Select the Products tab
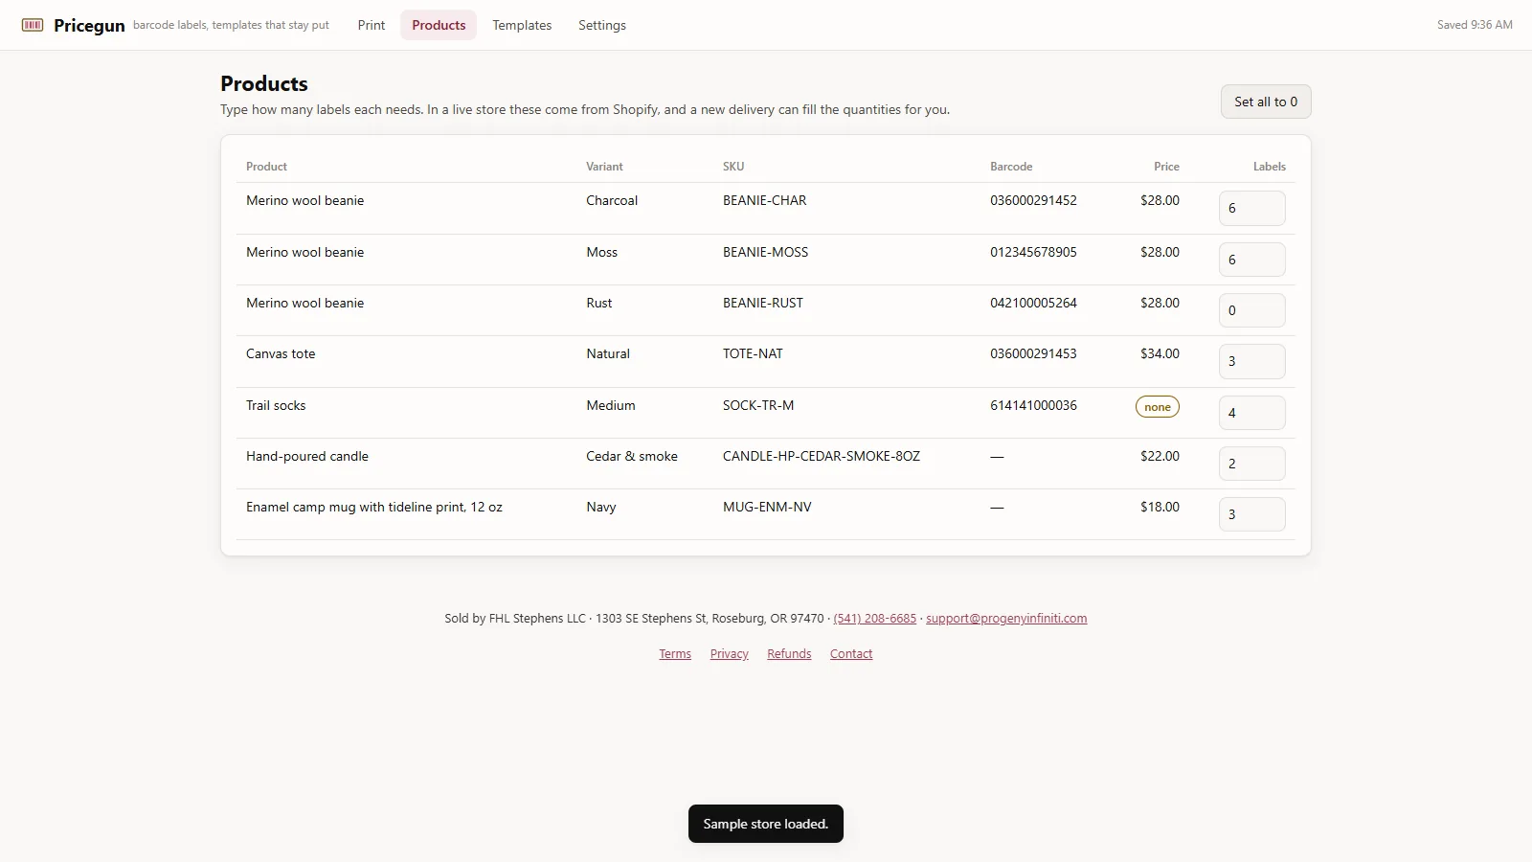The width and height of the screenshot is (1532, 862). [x=439, y=25]
